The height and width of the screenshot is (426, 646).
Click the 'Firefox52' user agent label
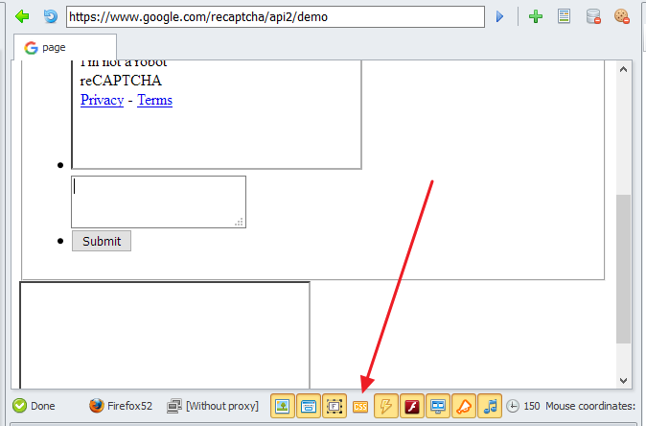(x=129, y=406)
